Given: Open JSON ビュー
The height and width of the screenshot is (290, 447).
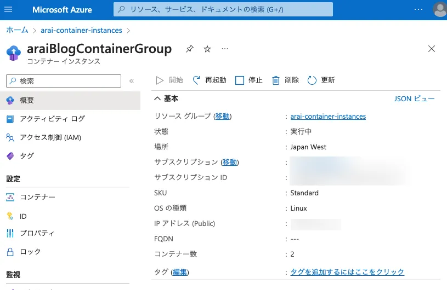Looking at the screenshot, I should pos(414,98).
